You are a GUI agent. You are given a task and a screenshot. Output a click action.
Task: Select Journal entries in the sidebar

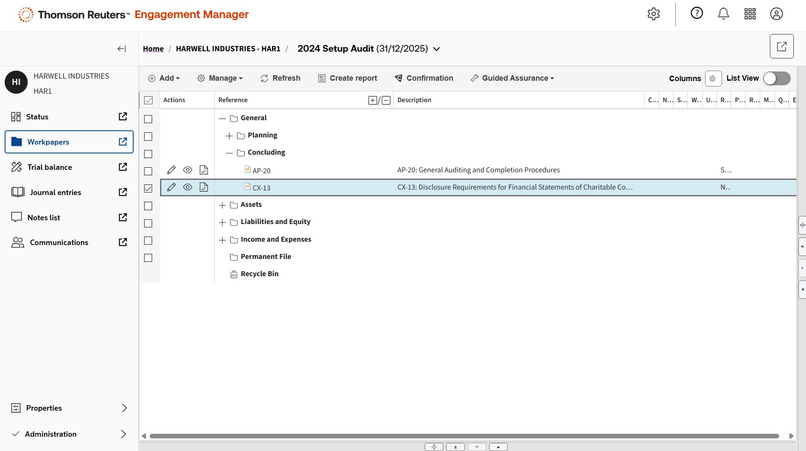pyautogui.click(x=55, y=192)
